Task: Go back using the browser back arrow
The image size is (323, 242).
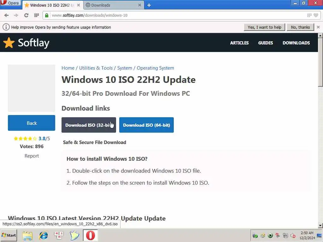Action: point(6,15)
